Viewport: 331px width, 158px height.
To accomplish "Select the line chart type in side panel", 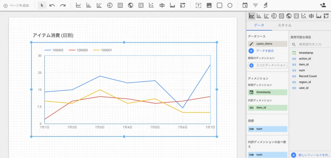I will pos(251,16).
